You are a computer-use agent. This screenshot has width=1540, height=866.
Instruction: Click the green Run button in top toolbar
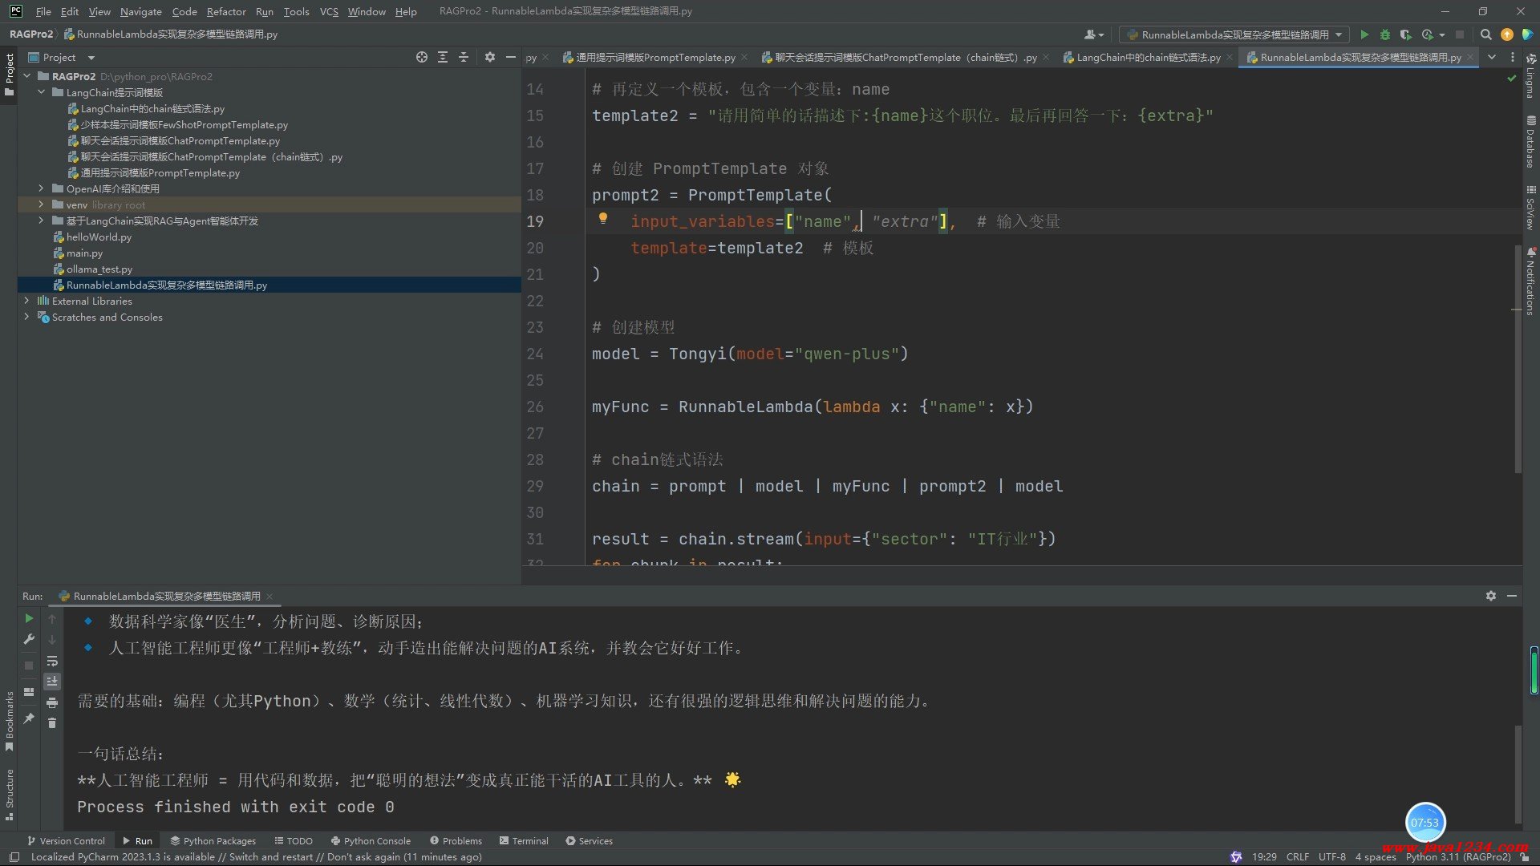click(x=1364, y=34)
